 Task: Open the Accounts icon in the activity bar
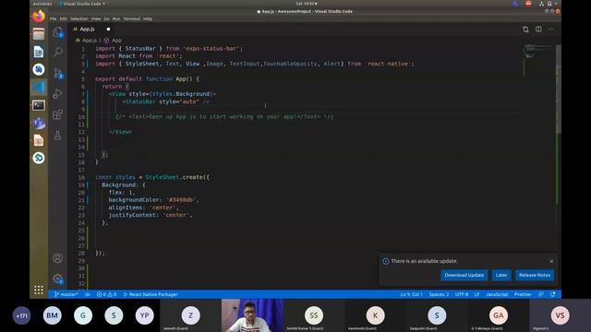pos(57,258)
